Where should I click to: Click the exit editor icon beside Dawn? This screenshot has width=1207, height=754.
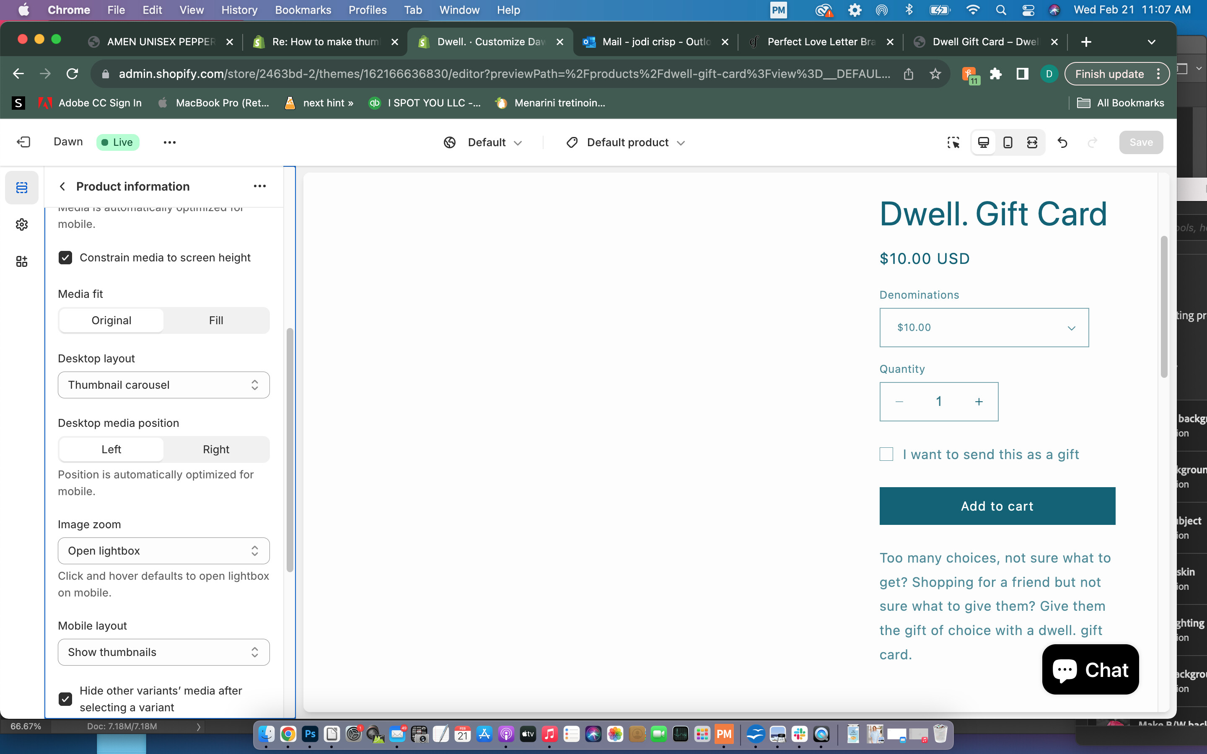(23, 142)
